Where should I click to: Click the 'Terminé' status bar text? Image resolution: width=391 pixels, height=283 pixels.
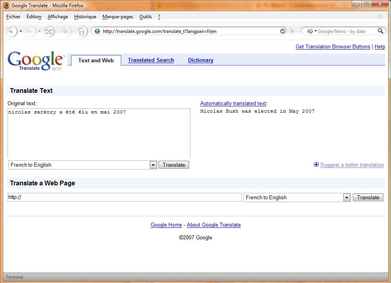14,277
